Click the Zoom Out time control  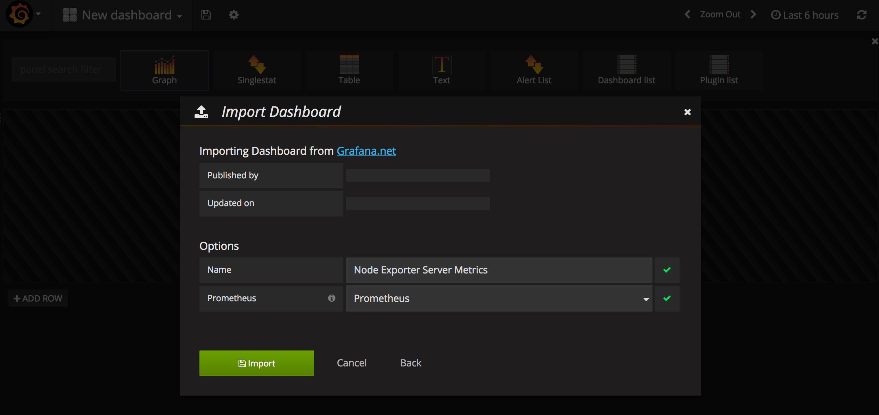coord(720,15)
